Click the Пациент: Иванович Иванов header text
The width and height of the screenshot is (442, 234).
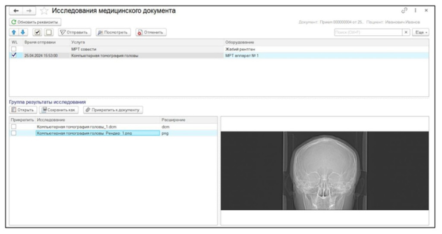pos(393,22)
